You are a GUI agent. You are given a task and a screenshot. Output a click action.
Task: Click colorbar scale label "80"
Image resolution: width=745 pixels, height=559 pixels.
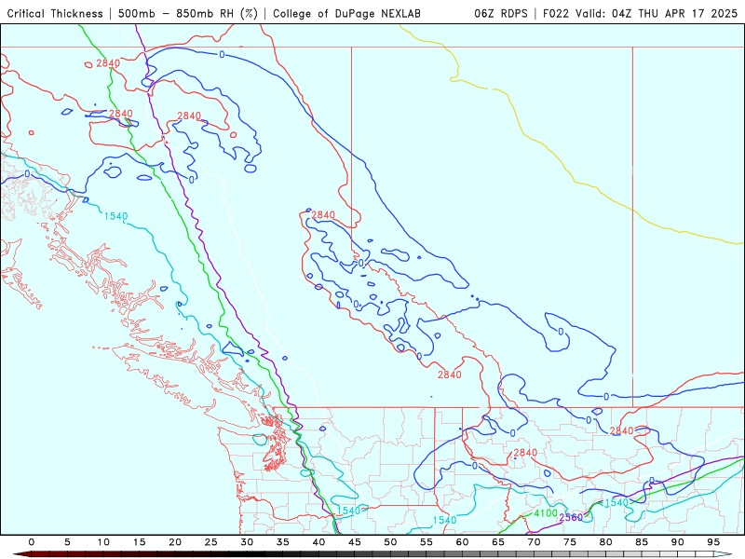click(x=606, y=542)
